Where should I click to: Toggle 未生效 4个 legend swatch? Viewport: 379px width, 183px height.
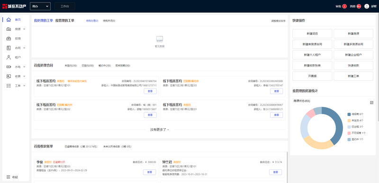point(349,120)
